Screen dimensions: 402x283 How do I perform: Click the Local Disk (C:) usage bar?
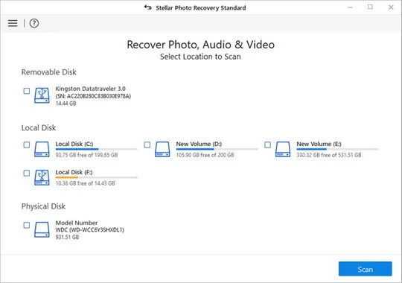pos(96,149)
